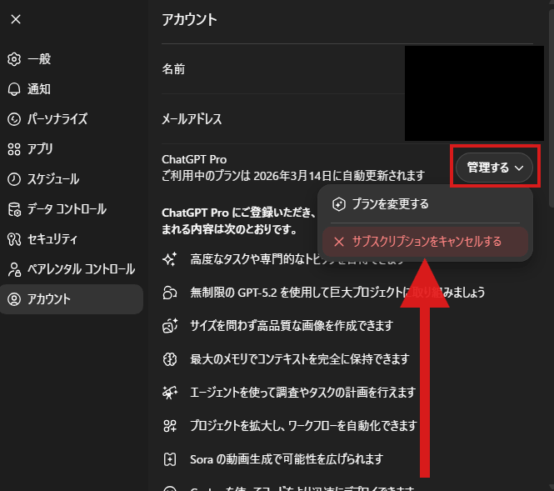Viewport: 554px width, 491px height.
Task: Choose プランを変更する from the menu
Action: (390, 204)
